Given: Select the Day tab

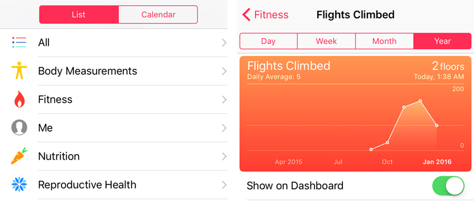Looking at the screenshot, I should pyautogui.click(x=268, y=41).
